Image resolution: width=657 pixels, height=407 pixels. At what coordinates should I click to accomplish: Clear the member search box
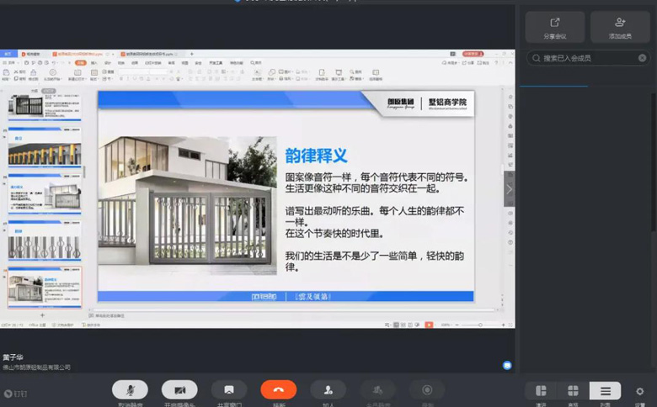(642, 58)
